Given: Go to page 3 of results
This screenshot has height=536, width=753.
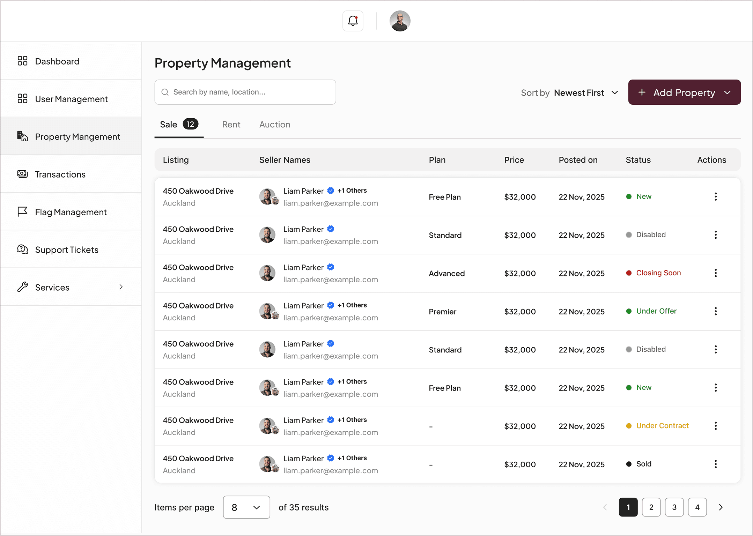Looking at the screenshot, I should coord(674,507).
